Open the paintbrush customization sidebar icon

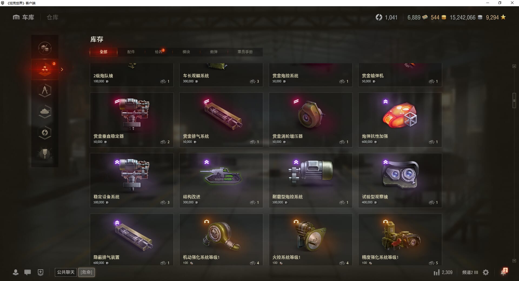(x=45, y=153)
